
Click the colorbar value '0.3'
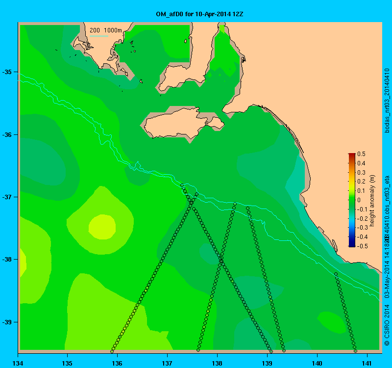[361, 173]
